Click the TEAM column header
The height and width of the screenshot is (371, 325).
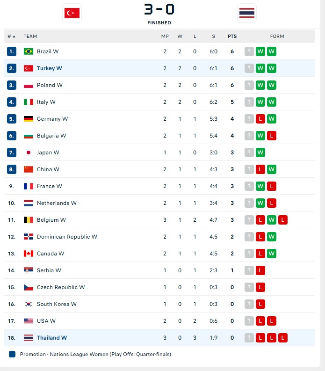(x=30, y=36)
